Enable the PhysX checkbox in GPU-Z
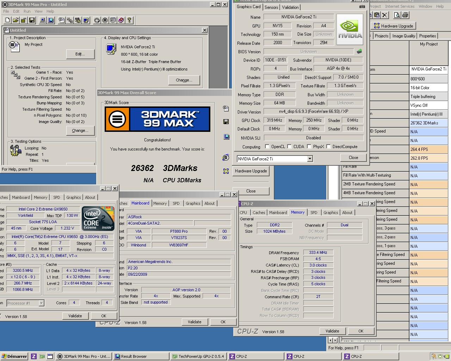Image resolution: width=451 pixels, height=361 pixels. point(309,147)
